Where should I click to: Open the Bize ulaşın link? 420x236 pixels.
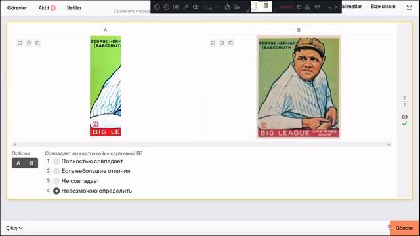383,6
